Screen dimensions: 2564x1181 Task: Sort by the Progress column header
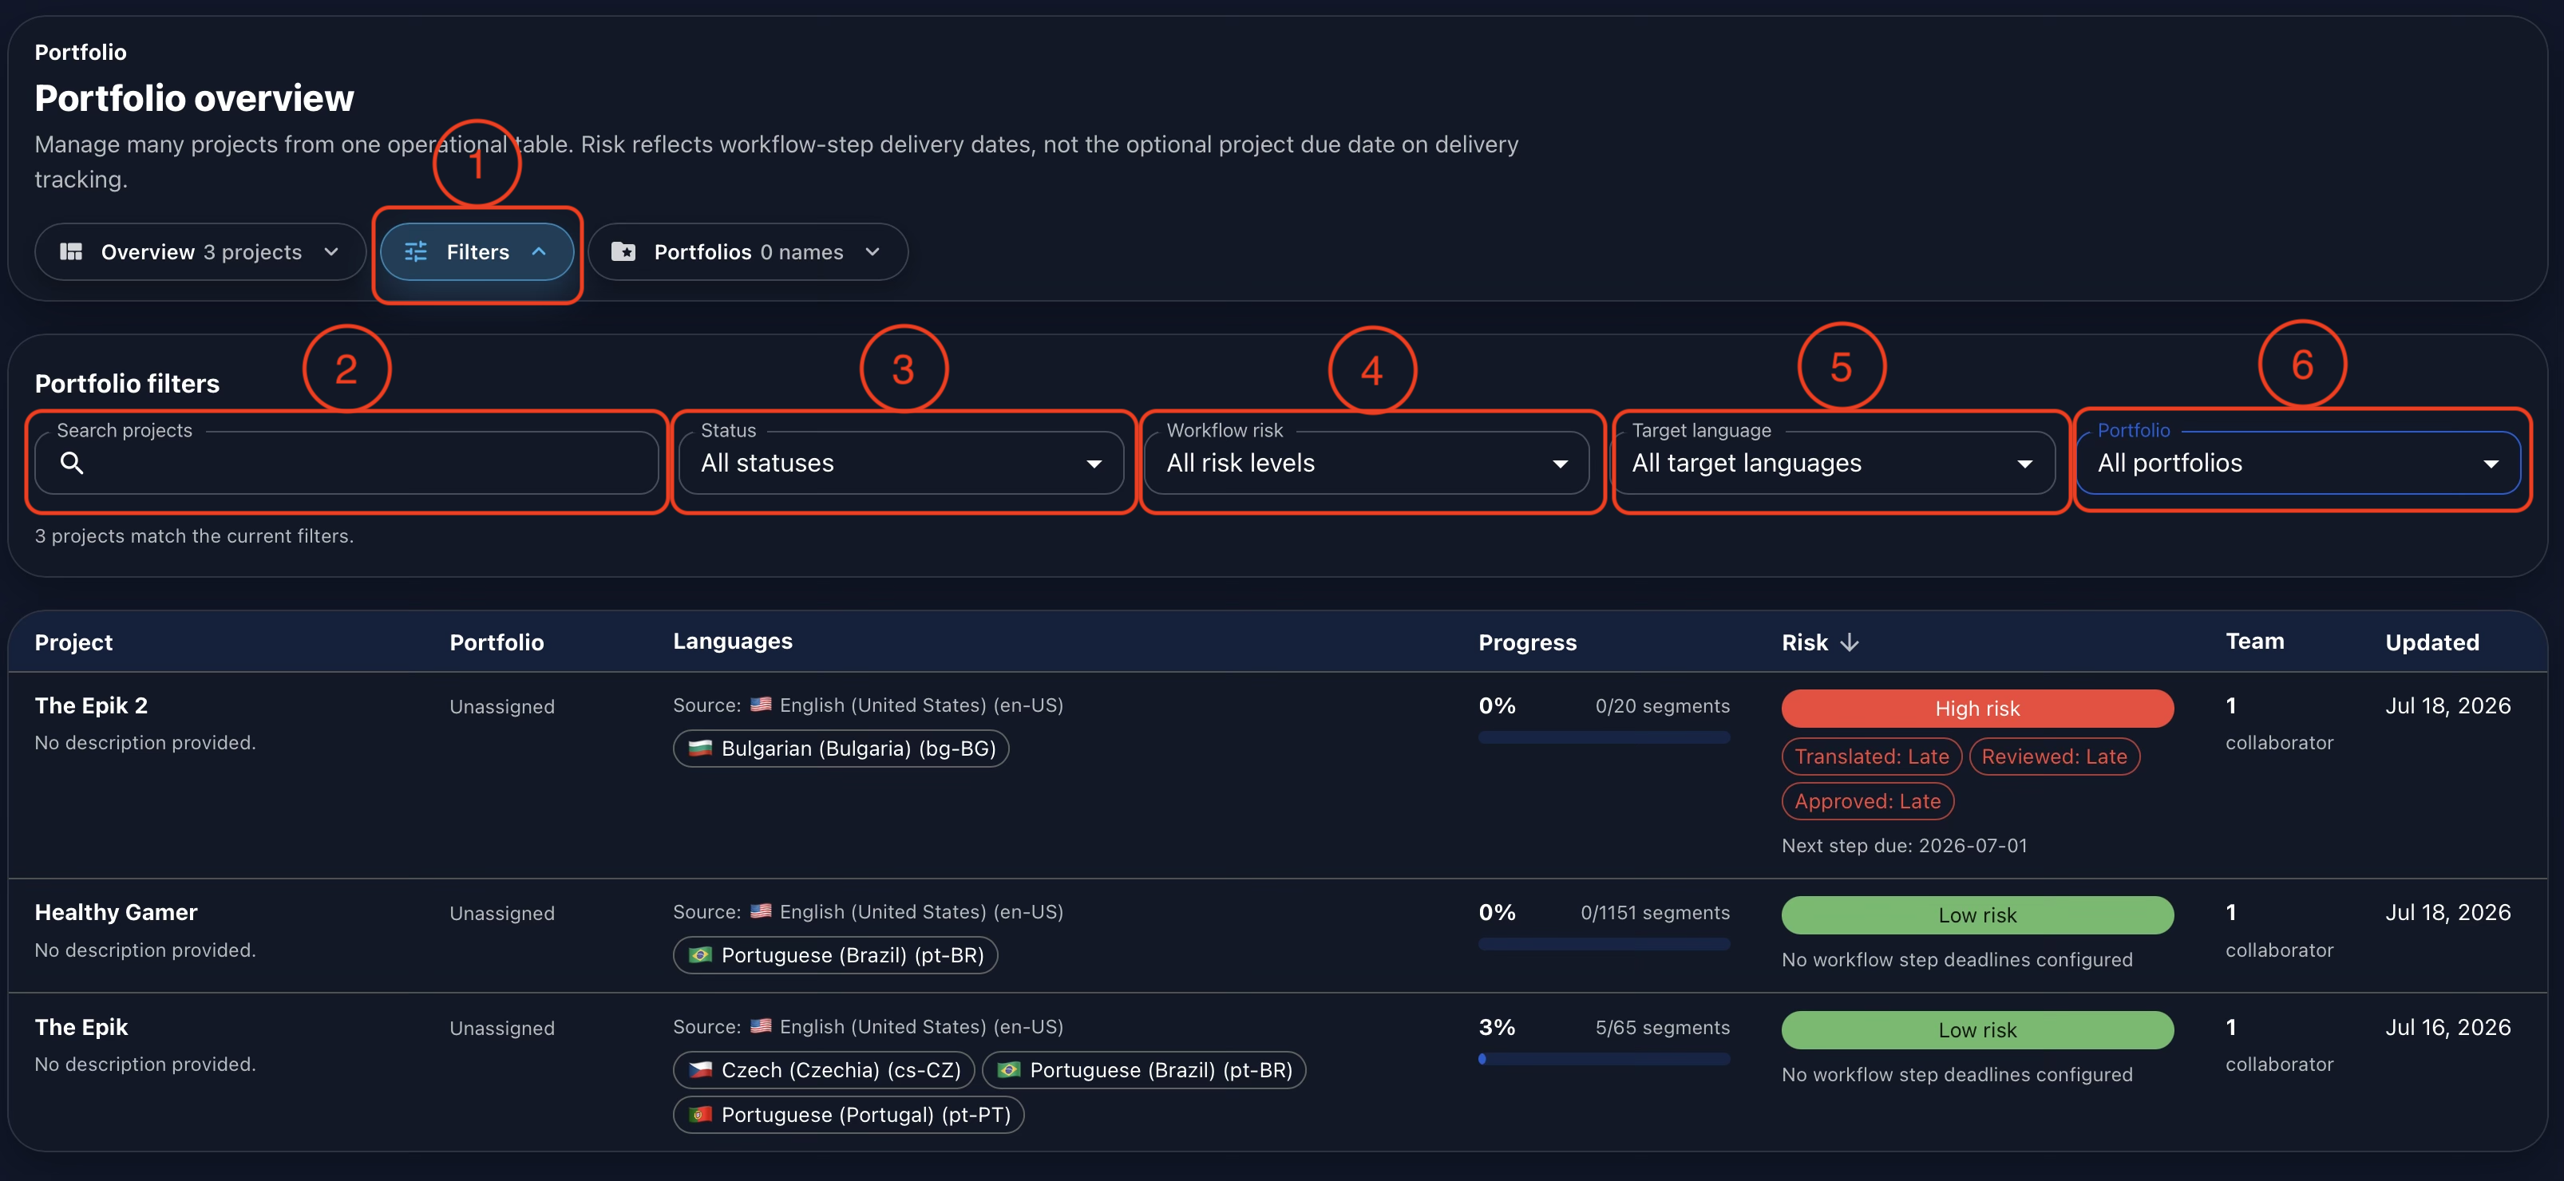[x=1527, y=642]
